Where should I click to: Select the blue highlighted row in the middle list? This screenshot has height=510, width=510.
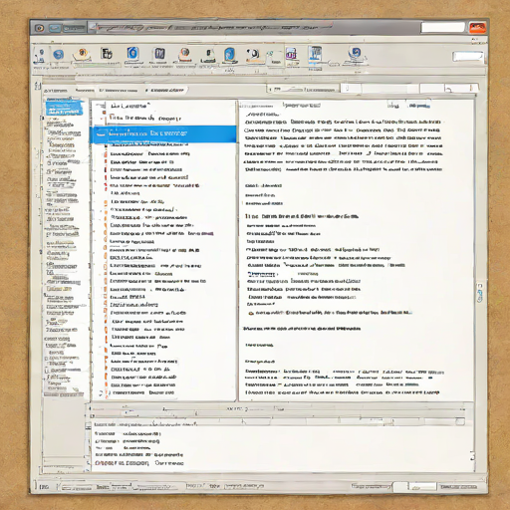tap(163, 134)
